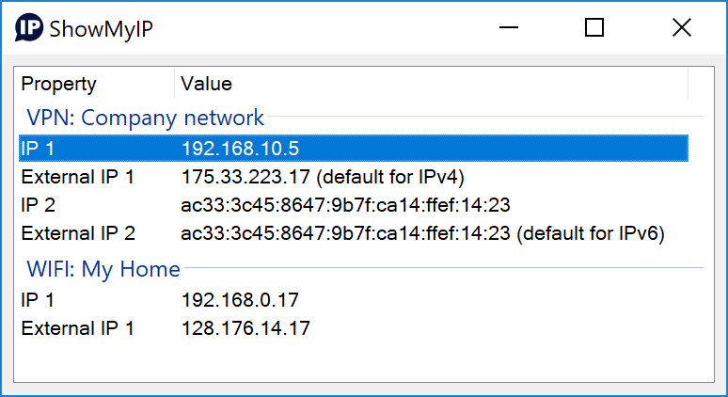
Task: Collapse the WIFI: My Home group
Action: pyautogui.click(x=103, y=269)
